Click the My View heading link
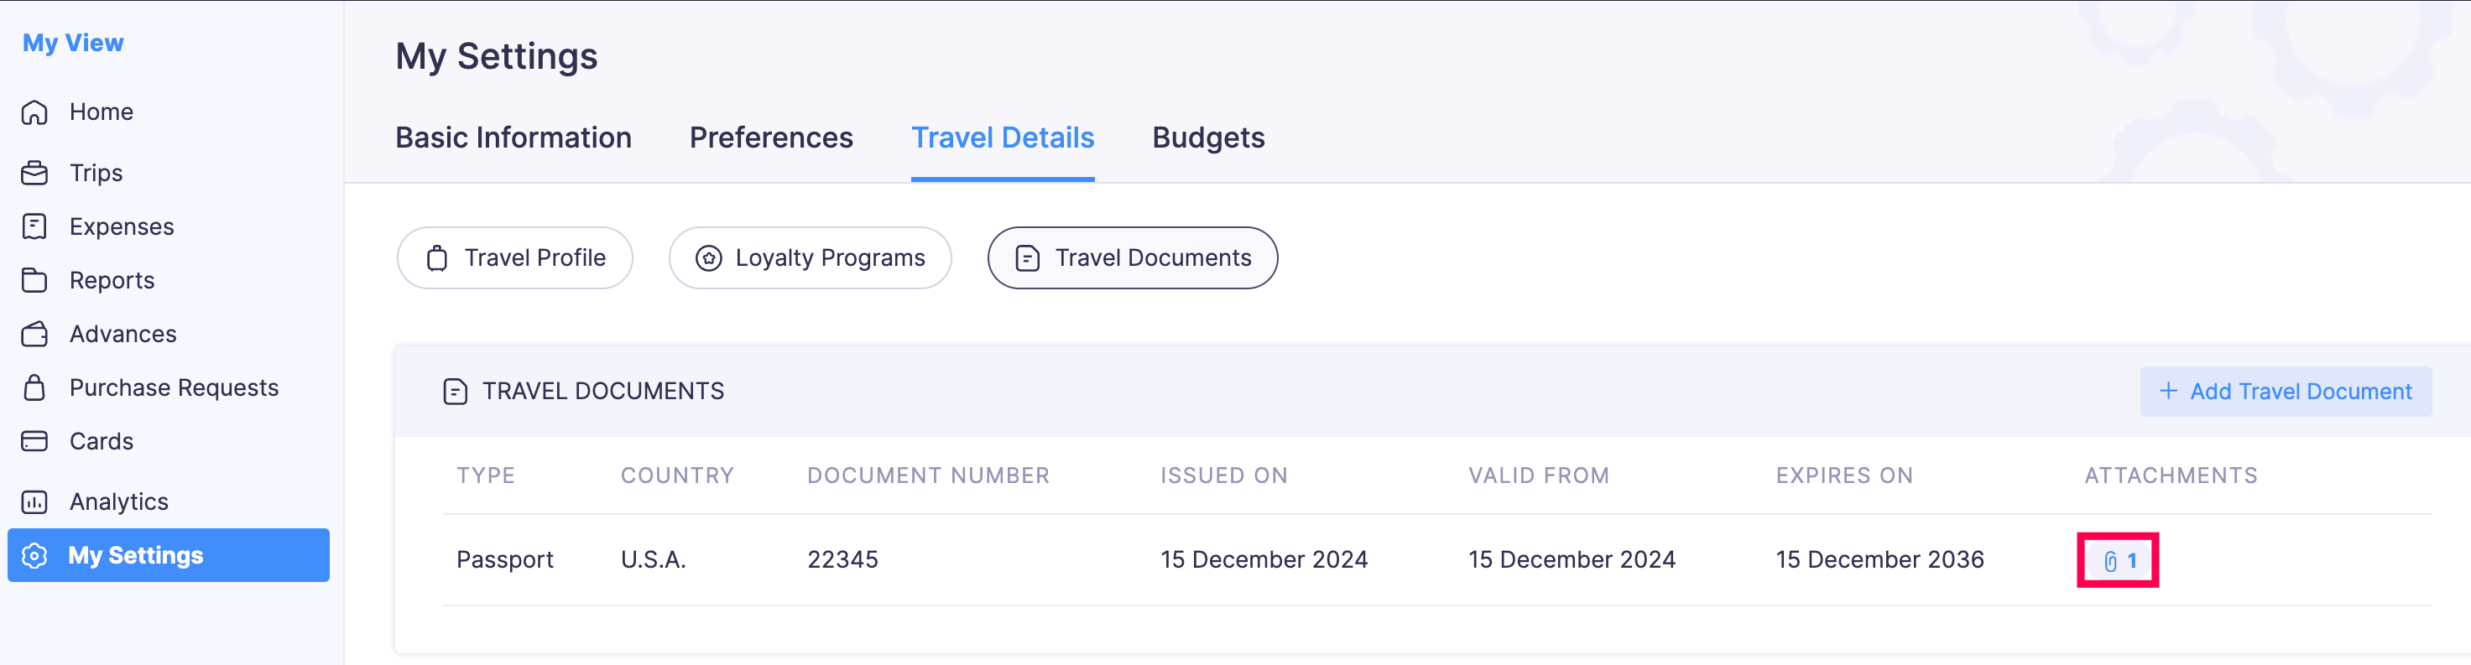 [73, 42]
